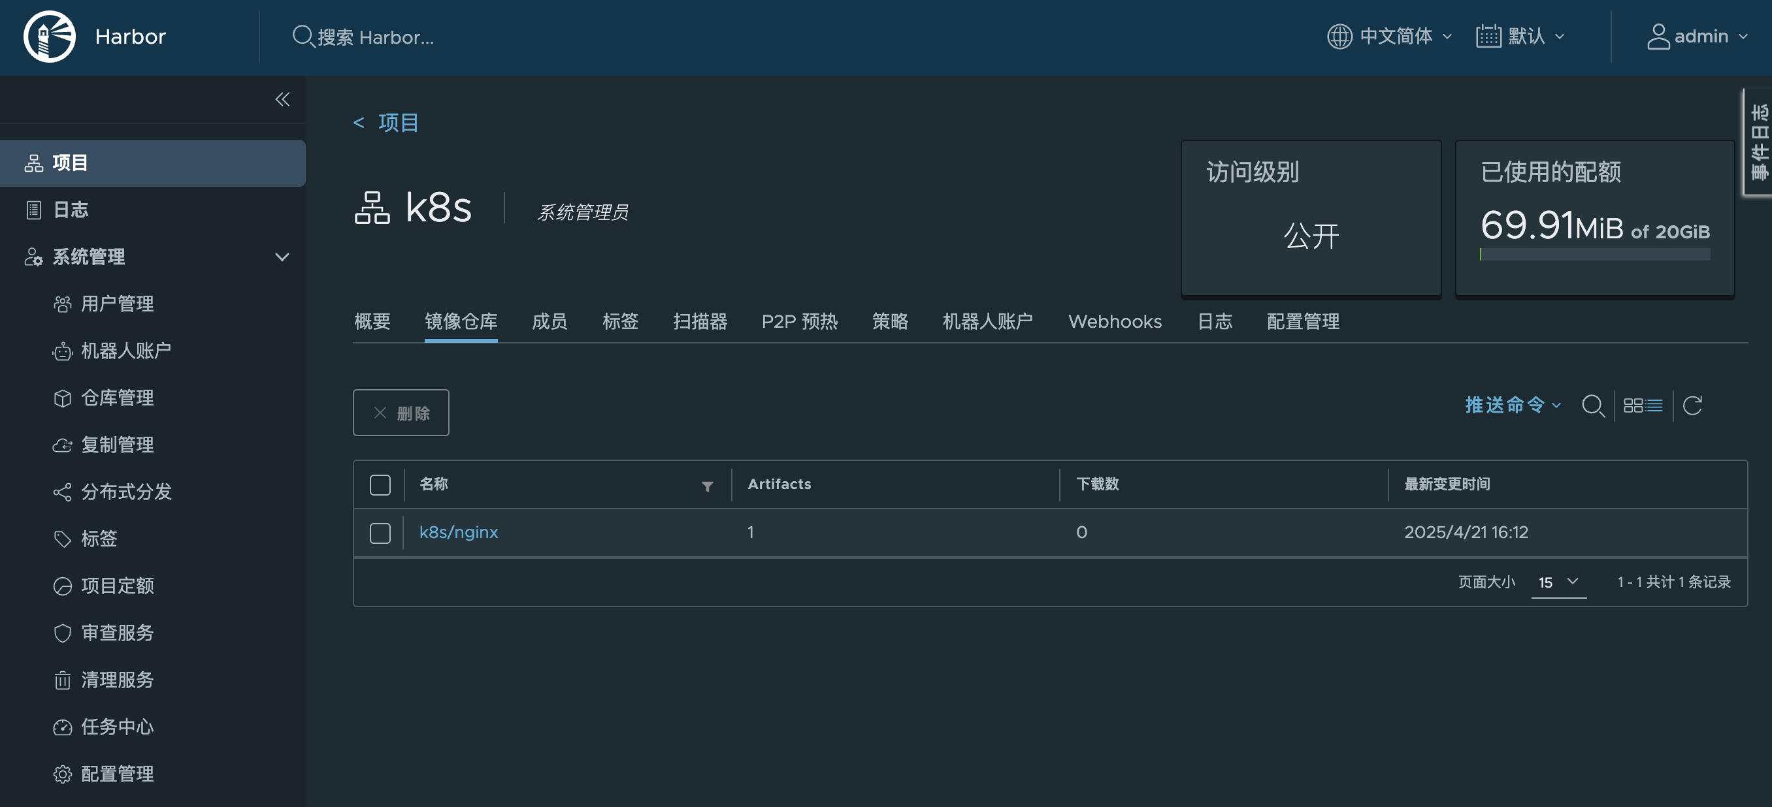Image resolution: width=1772 pixels, height=807 pixels.
Task: Open the Webhooks tab
Action: (1115, 322)
